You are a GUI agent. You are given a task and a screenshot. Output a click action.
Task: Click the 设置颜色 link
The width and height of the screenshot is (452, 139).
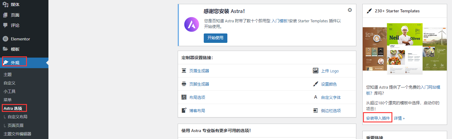point(329,84)
